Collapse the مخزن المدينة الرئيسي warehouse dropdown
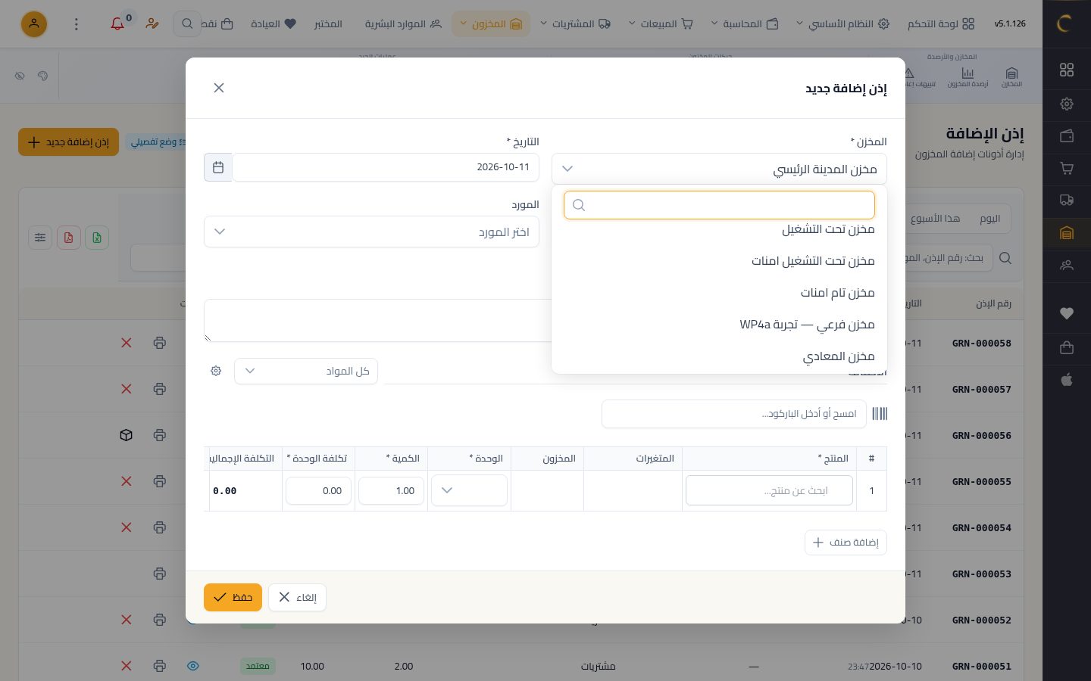The image size is (1091, 681). [719, 169]
